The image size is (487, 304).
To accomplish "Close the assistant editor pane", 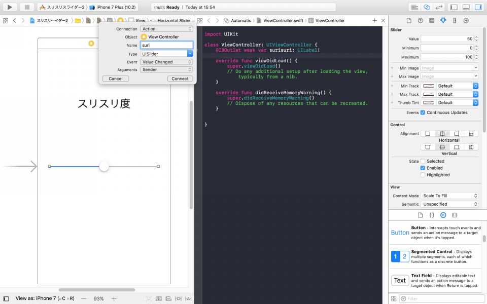I will (x=384, y=20).
